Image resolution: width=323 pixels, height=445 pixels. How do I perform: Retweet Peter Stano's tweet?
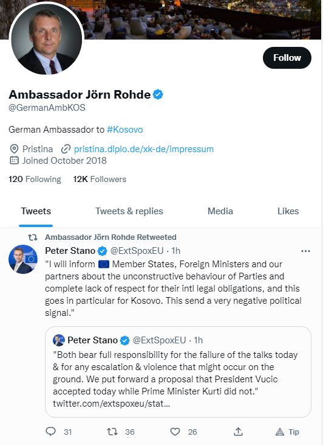coord(112,432)
